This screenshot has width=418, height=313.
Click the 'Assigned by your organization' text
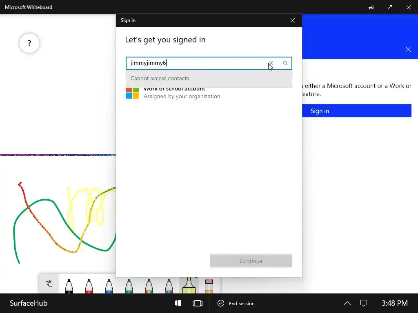coord(182,96)
